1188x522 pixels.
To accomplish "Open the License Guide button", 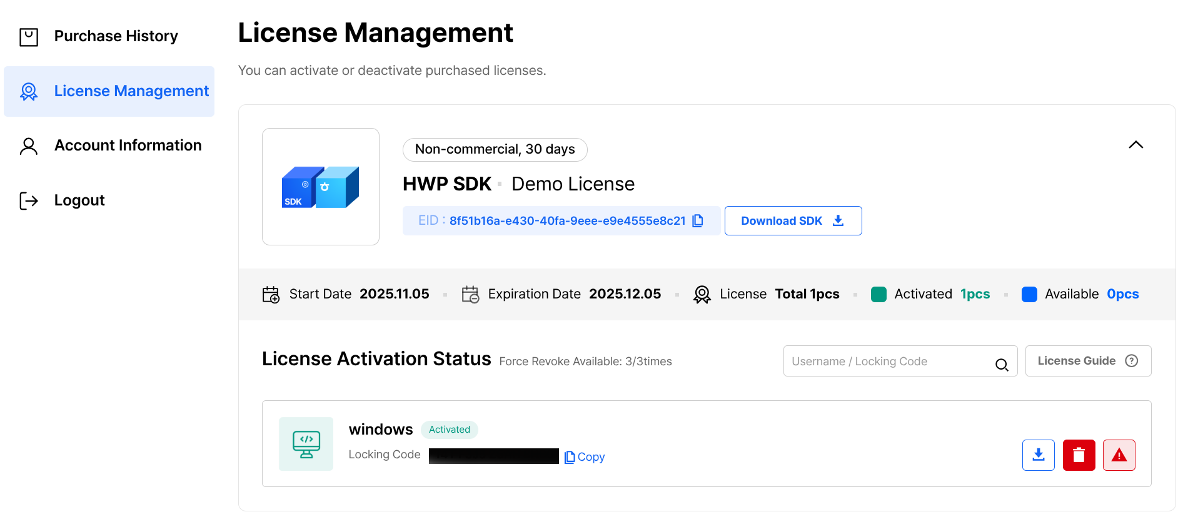I will click(x=1087, y=361).
